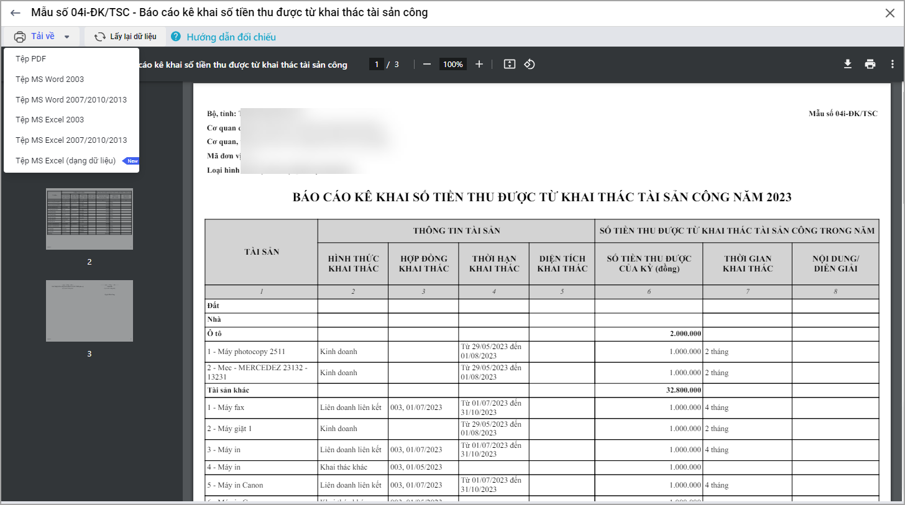The image size is (905, 505).
Task: Zoom out with the minus icon
Action: click(x=426, y=65)
